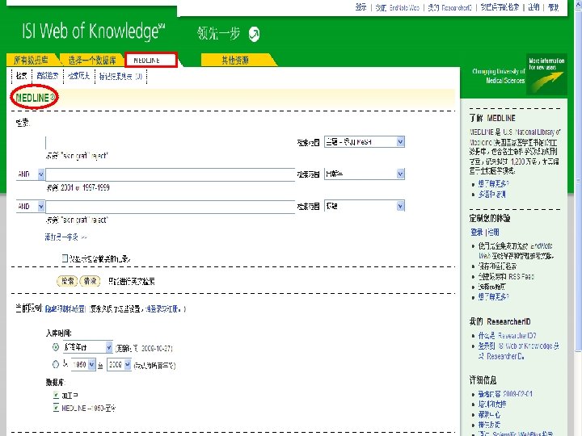Click the 帮助 help link in the top bar
Image resolution: width=582 pixels, height=436 pixels.
(x=554, y=7)
